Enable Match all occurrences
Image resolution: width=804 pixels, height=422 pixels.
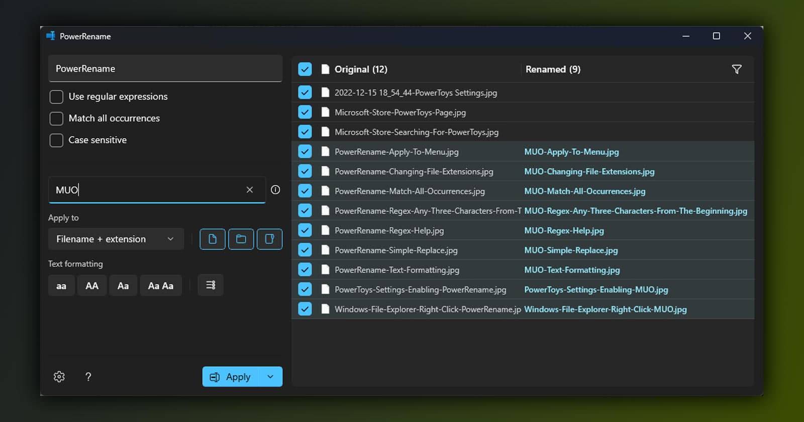[x=56, y=118]
